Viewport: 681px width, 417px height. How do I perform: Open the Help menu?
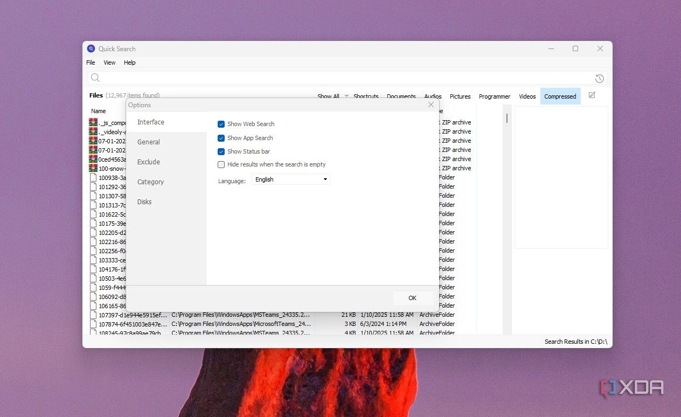[130, 62]
